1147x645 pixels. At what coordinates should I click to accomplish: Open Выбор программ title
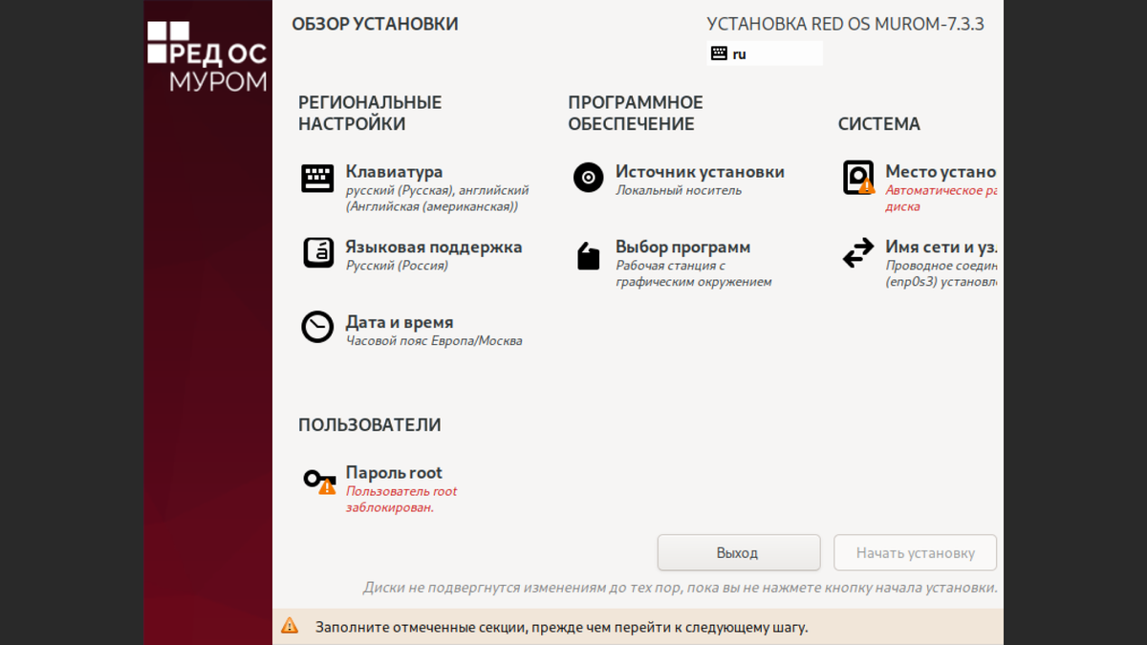click(682, 247)
